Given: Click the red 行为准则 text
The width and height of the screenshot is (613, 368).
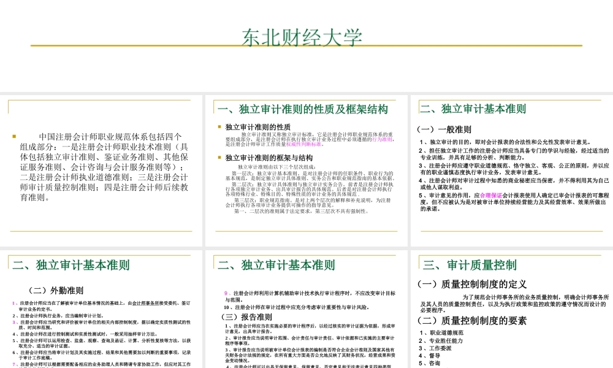Looking at the screenshot, I should click(x=383, y=140).
